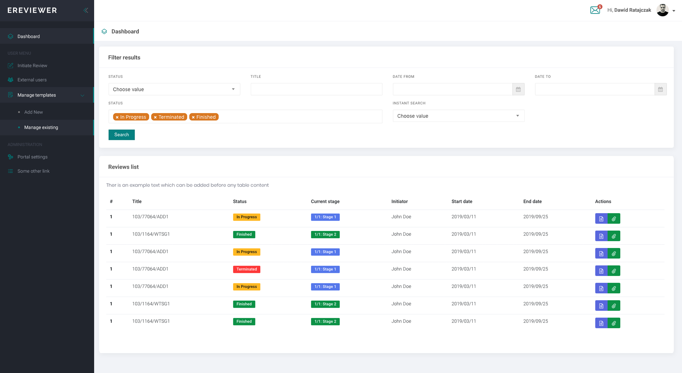The image size is (682, 373).
Task: Open the Date From calendar picker
Action: [x=518, y=90]
